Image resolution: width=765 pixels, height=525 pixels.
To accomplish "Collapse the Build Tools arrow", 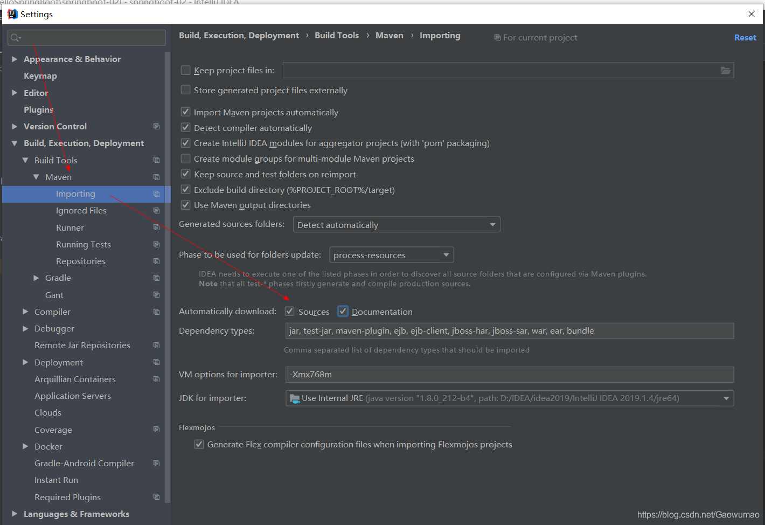I will [25, 160].
